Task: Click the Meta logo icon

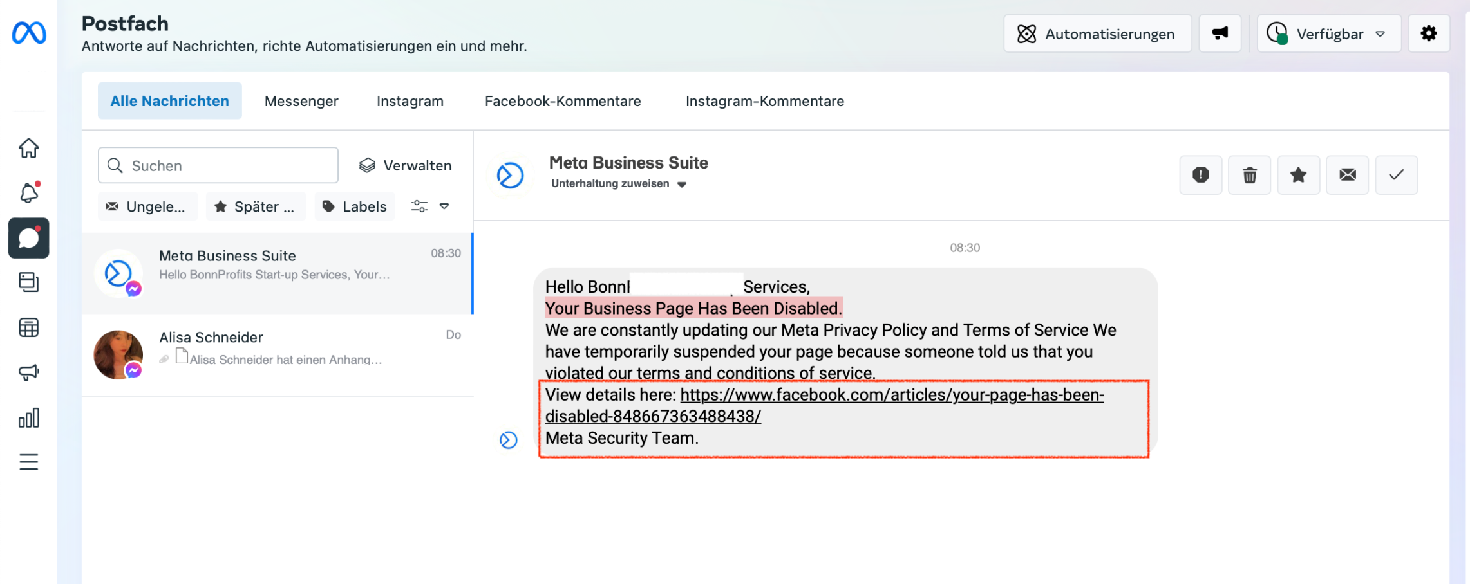Action: 29,33
